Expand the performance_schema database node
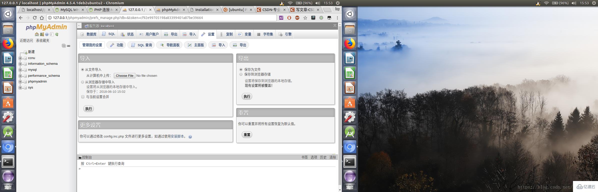This screenshot has width=598, height=192. (20, 76)
